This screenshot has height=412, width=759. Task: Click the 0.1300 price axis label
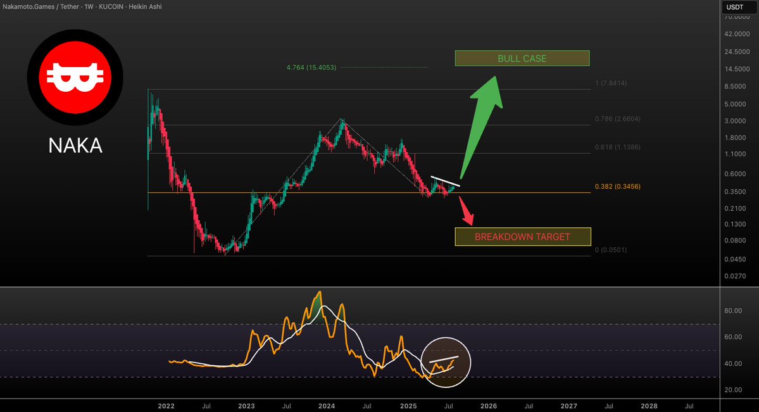click(x=736, y=225)
